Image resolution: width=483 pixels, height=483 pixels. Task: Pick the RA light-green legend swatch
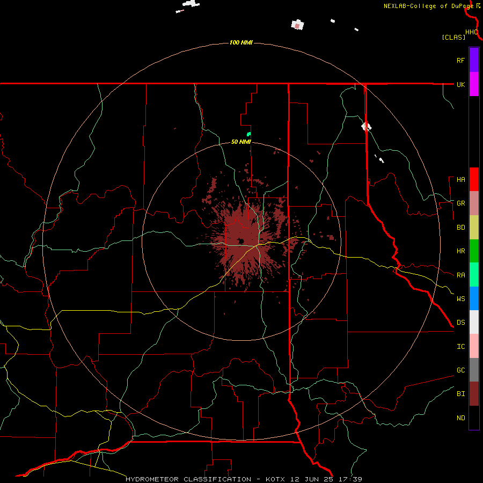pos(474,275)
